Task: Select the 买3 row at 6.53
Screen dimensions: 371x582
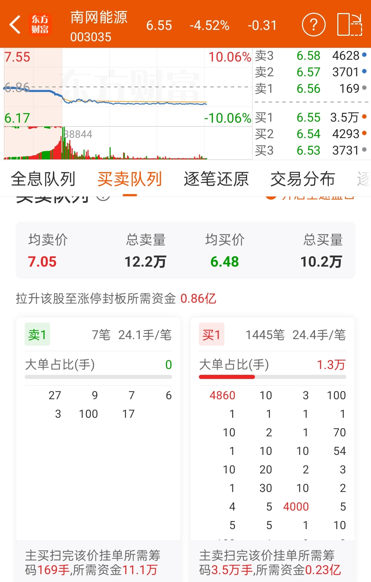Action: (x=312, y=150)
